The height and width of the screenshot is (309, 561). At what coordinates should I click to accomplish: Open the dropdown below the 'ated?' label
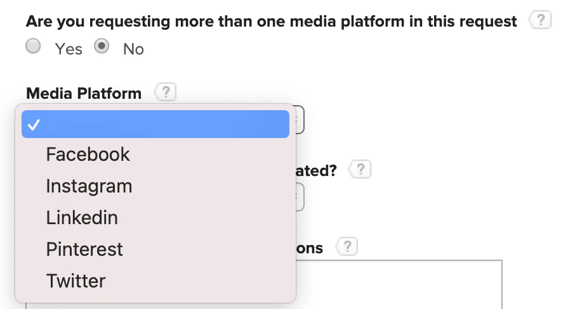[300, 197]
